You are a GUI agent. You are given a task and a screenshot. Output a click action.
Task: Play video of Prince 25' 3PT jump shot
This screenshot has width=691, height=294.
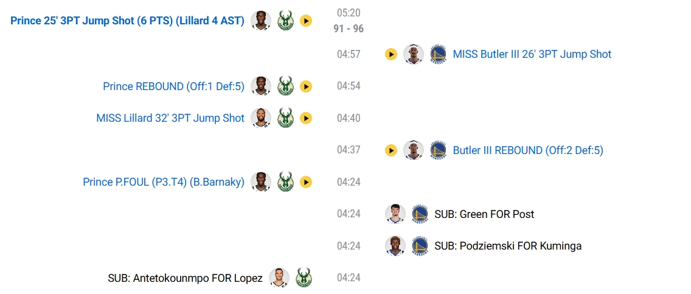tap(306, 21)
